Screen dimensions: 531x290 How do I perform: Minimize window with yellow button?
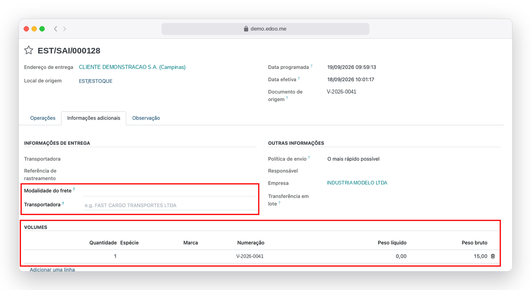pos(34,29)
